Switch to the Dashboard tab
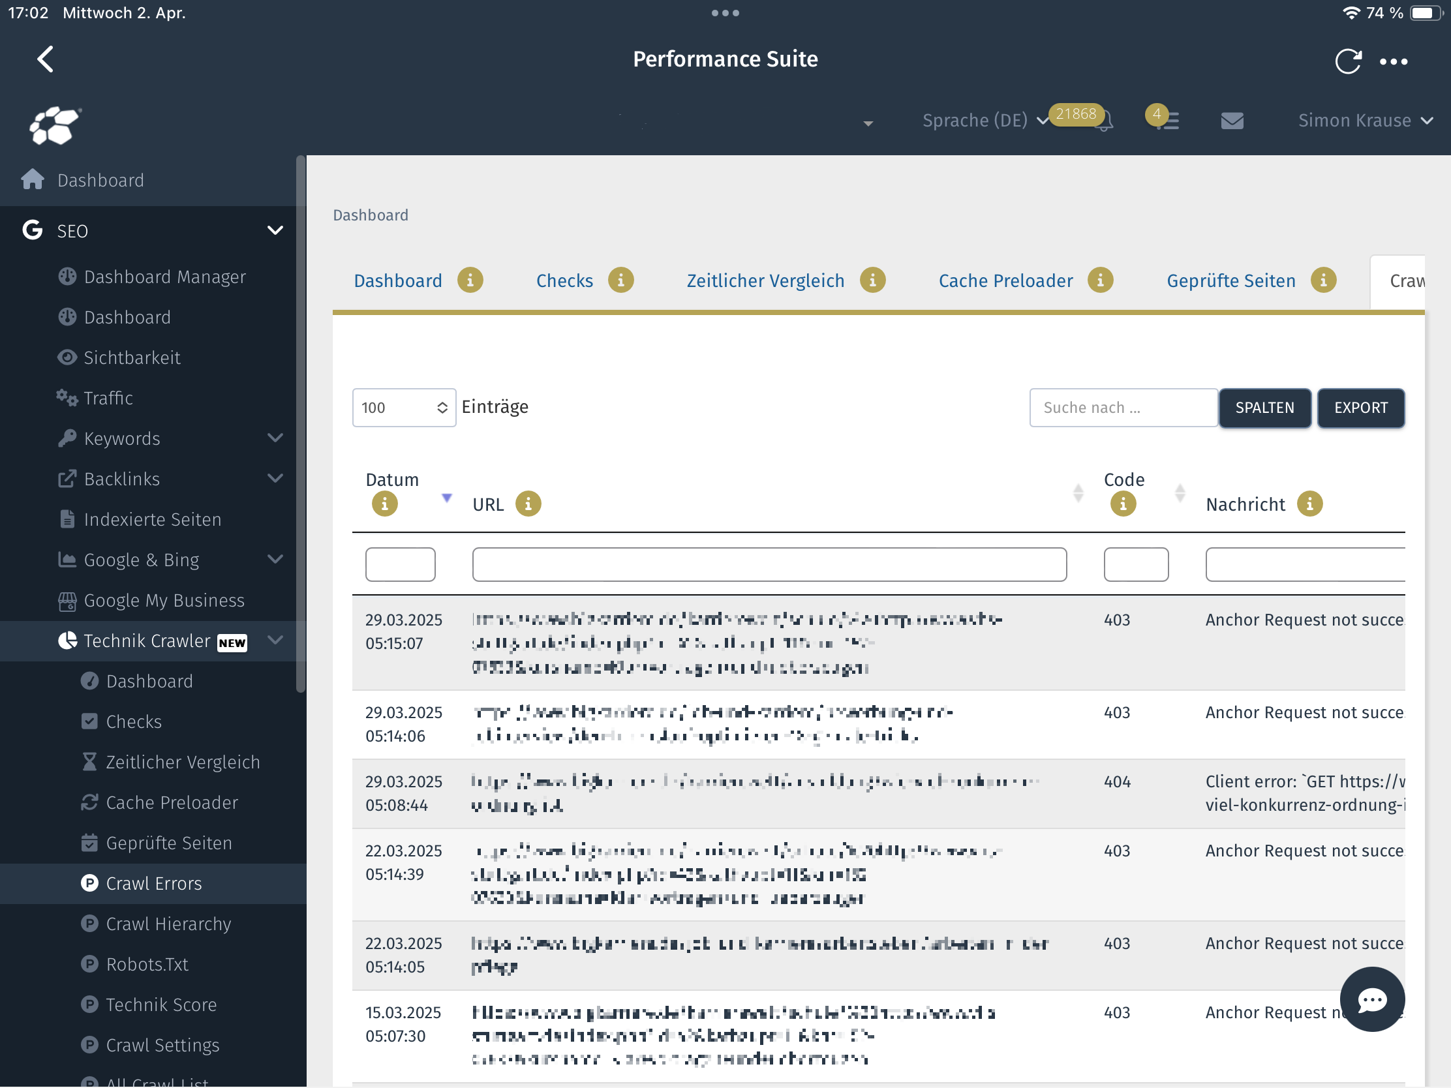Viewport: 1451px width, 1088px height. coord(397,280)
